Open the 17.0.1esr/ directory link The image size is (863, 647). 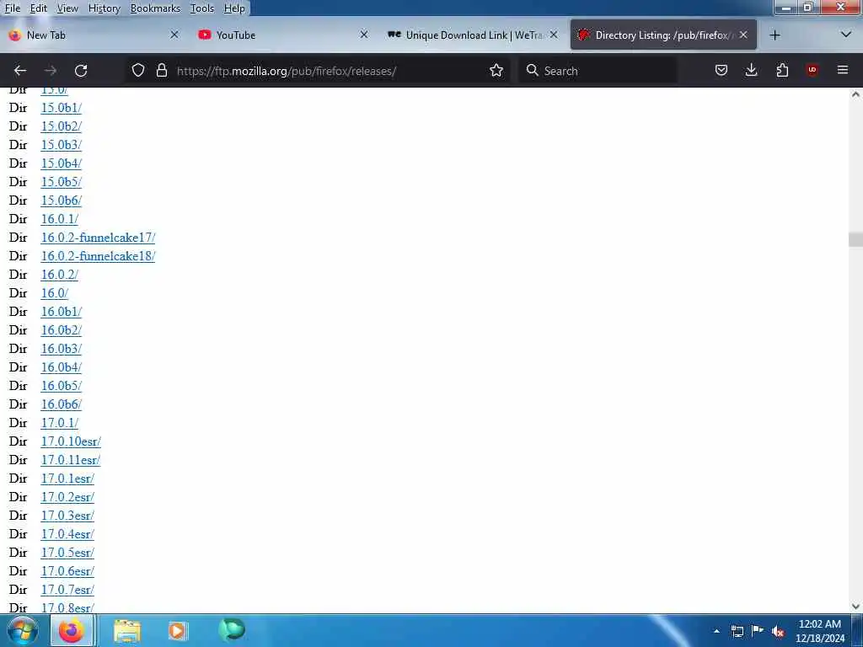(67, 479)
